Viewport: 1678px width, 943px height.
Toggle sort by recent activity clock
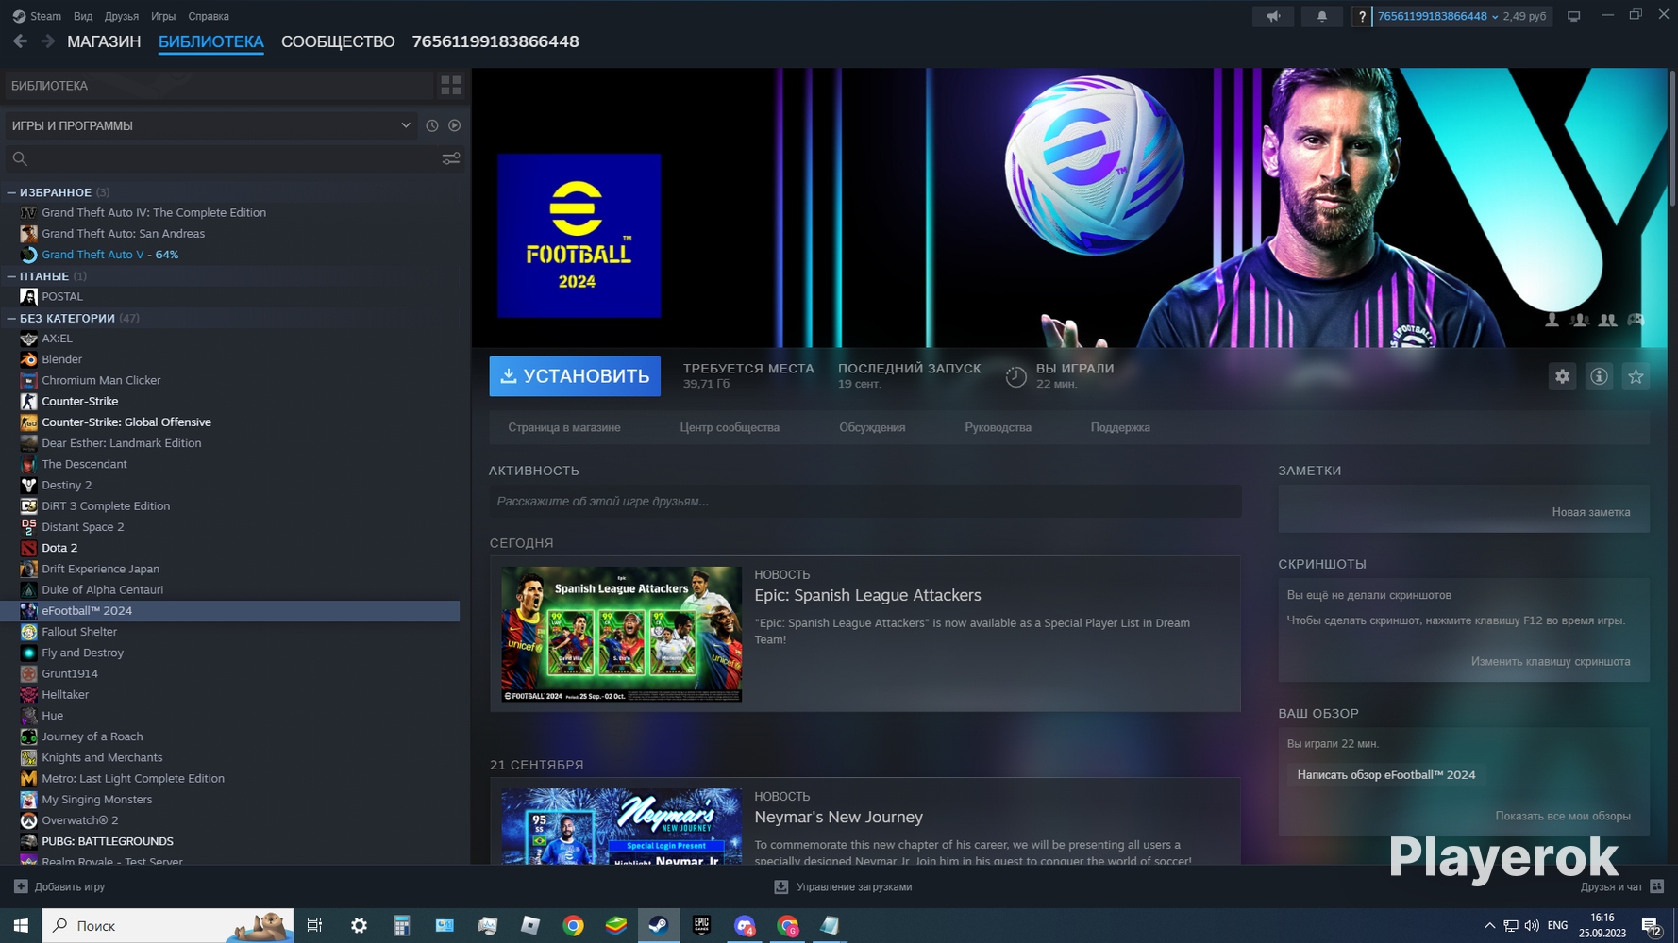pos(432,125)
